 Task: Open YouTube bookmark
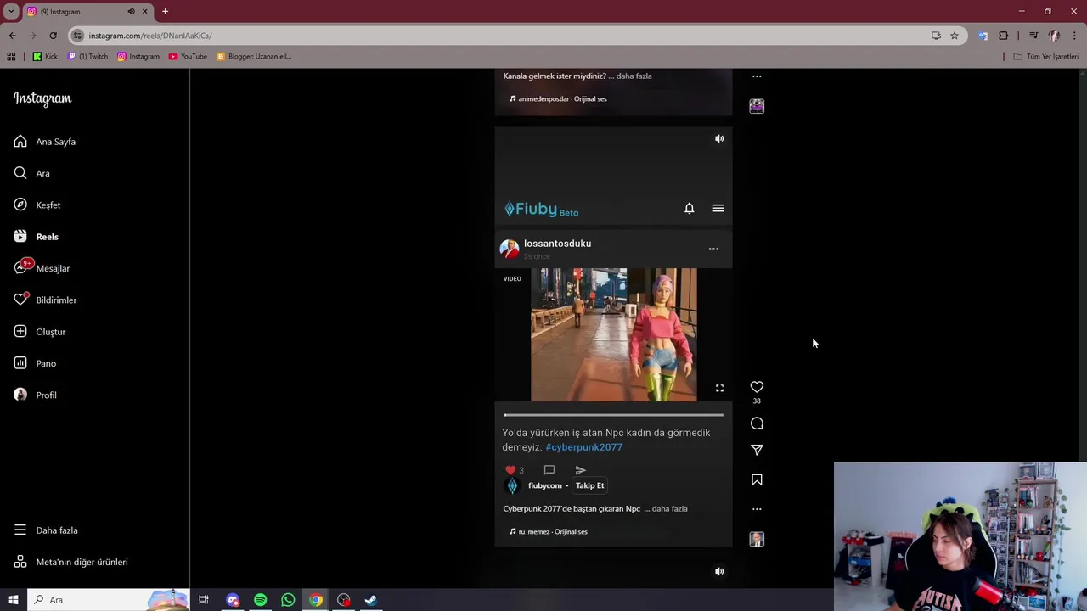[188, 56]
